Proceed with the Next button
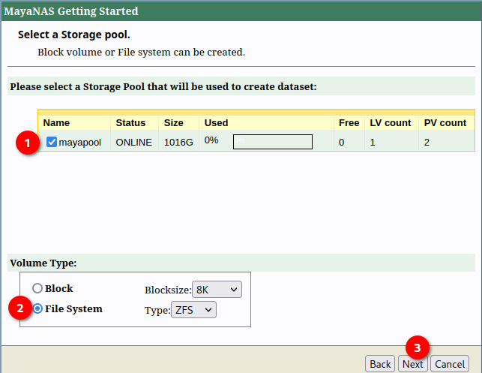Image resolution: width=482 pixels, height=373 pixels. pyautogui.click(x=412, y=364)
